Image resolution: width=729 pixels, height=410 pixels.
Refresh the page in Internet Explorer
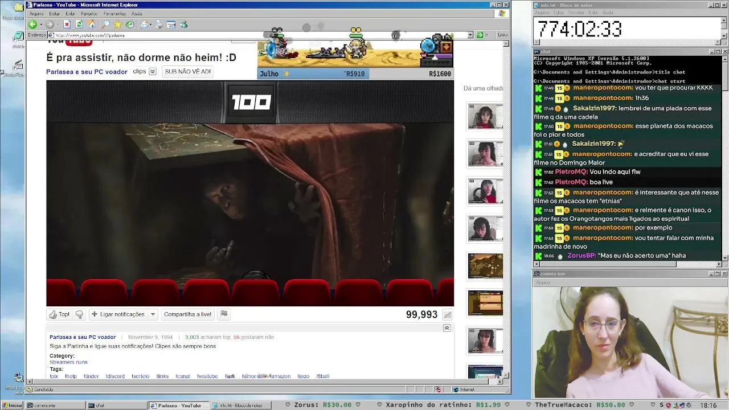(x=79, y=24)
